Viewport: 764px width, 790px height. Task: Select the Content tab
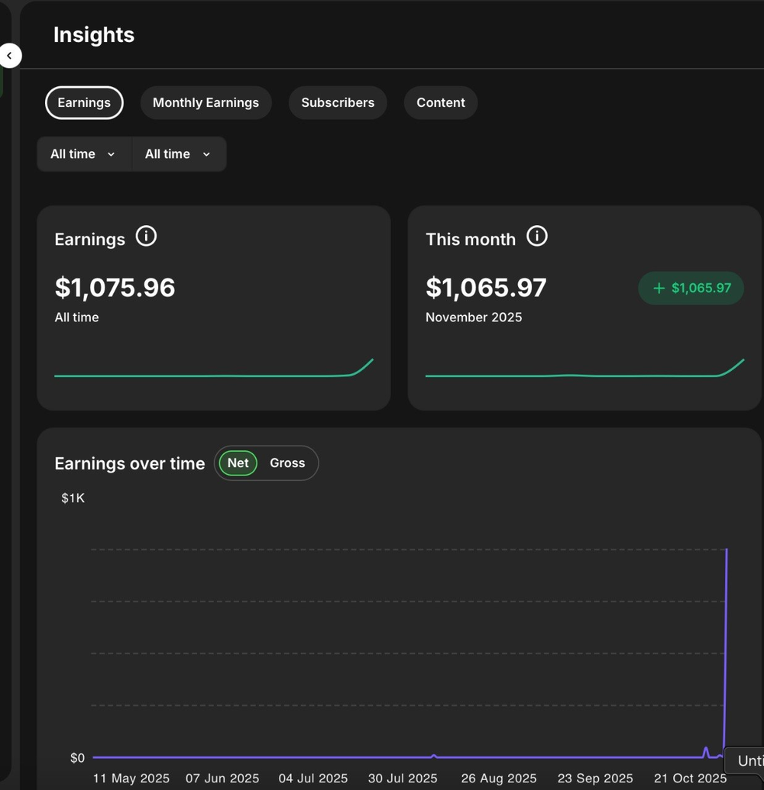(440, 102)
